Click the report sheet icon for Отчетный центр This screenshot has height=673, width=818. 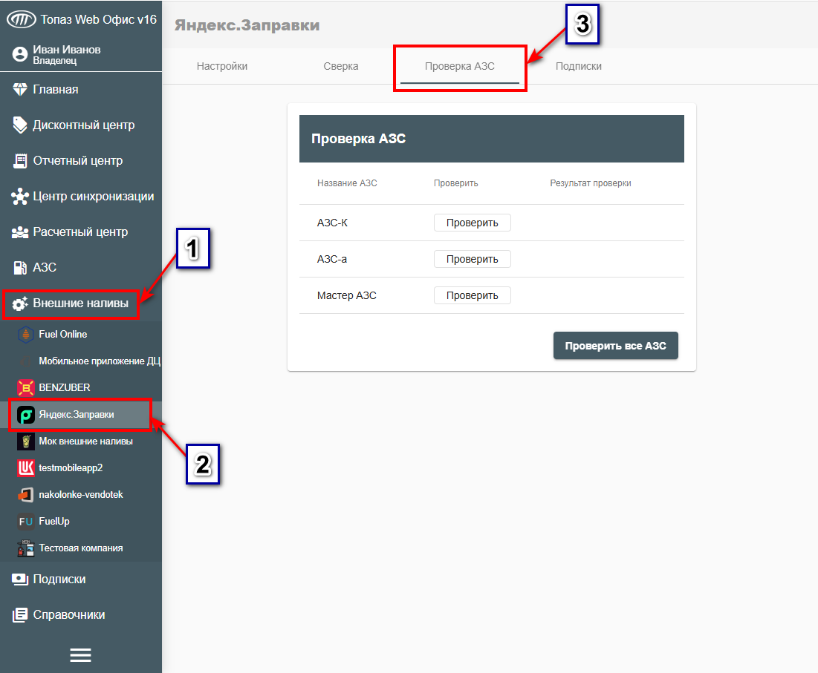tap(20, 161)
